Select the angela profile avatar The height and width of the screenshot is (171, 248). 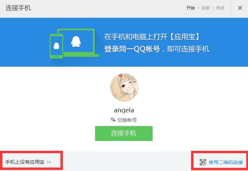point(124,87)
